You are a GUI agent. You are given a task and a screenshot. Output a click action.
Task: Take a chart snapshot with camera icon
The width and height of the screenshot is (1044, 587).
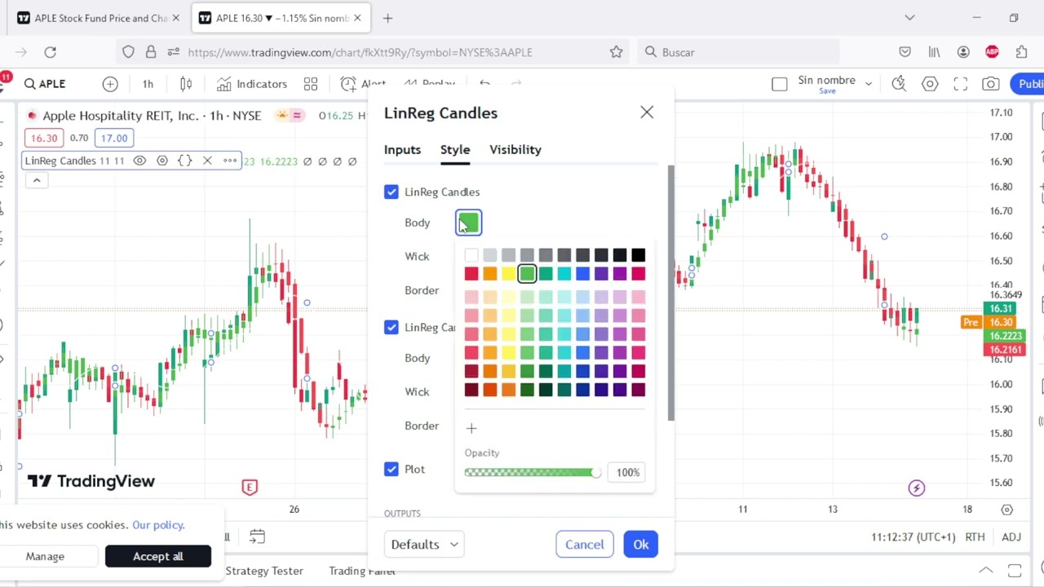pos(990,84)
